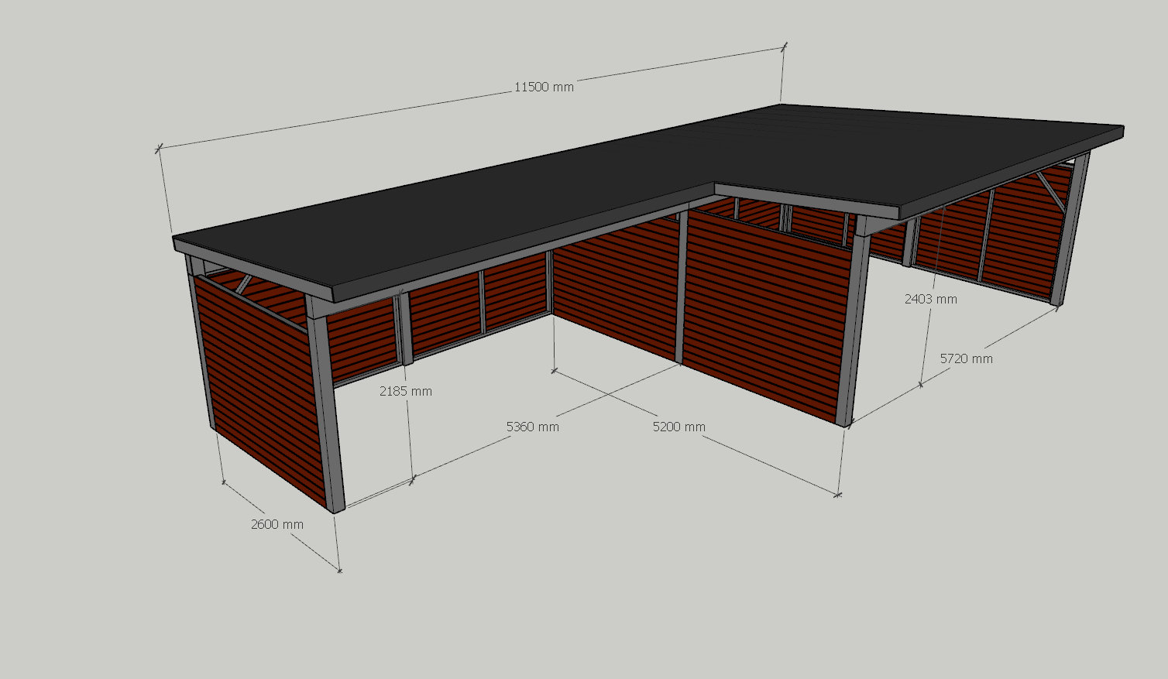Select the 5720 mm dimension label

(966, 358)
